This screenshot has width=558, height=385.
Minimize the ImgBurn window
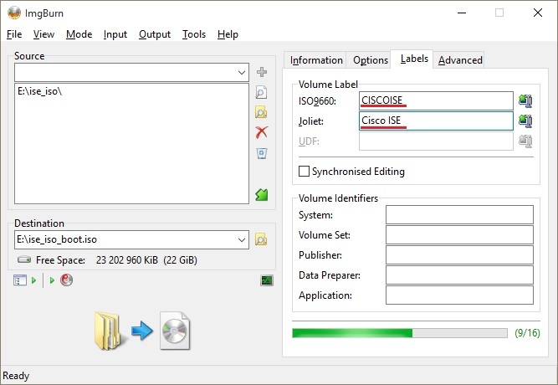tap(462, 13)
